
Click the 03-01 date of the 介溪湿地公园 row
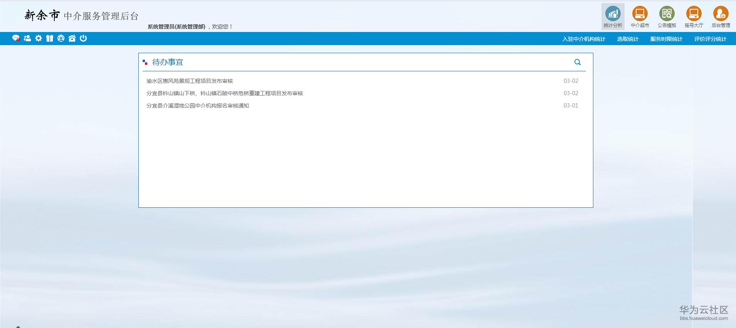[571, 106]
